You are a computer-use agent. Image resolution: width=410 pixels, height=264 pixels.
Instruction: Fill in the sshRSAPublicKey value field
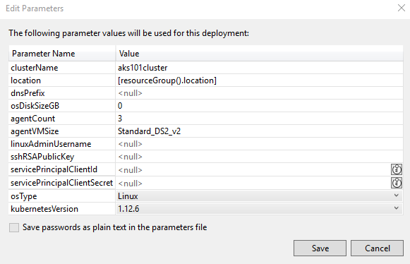click(x=259, y=157)
